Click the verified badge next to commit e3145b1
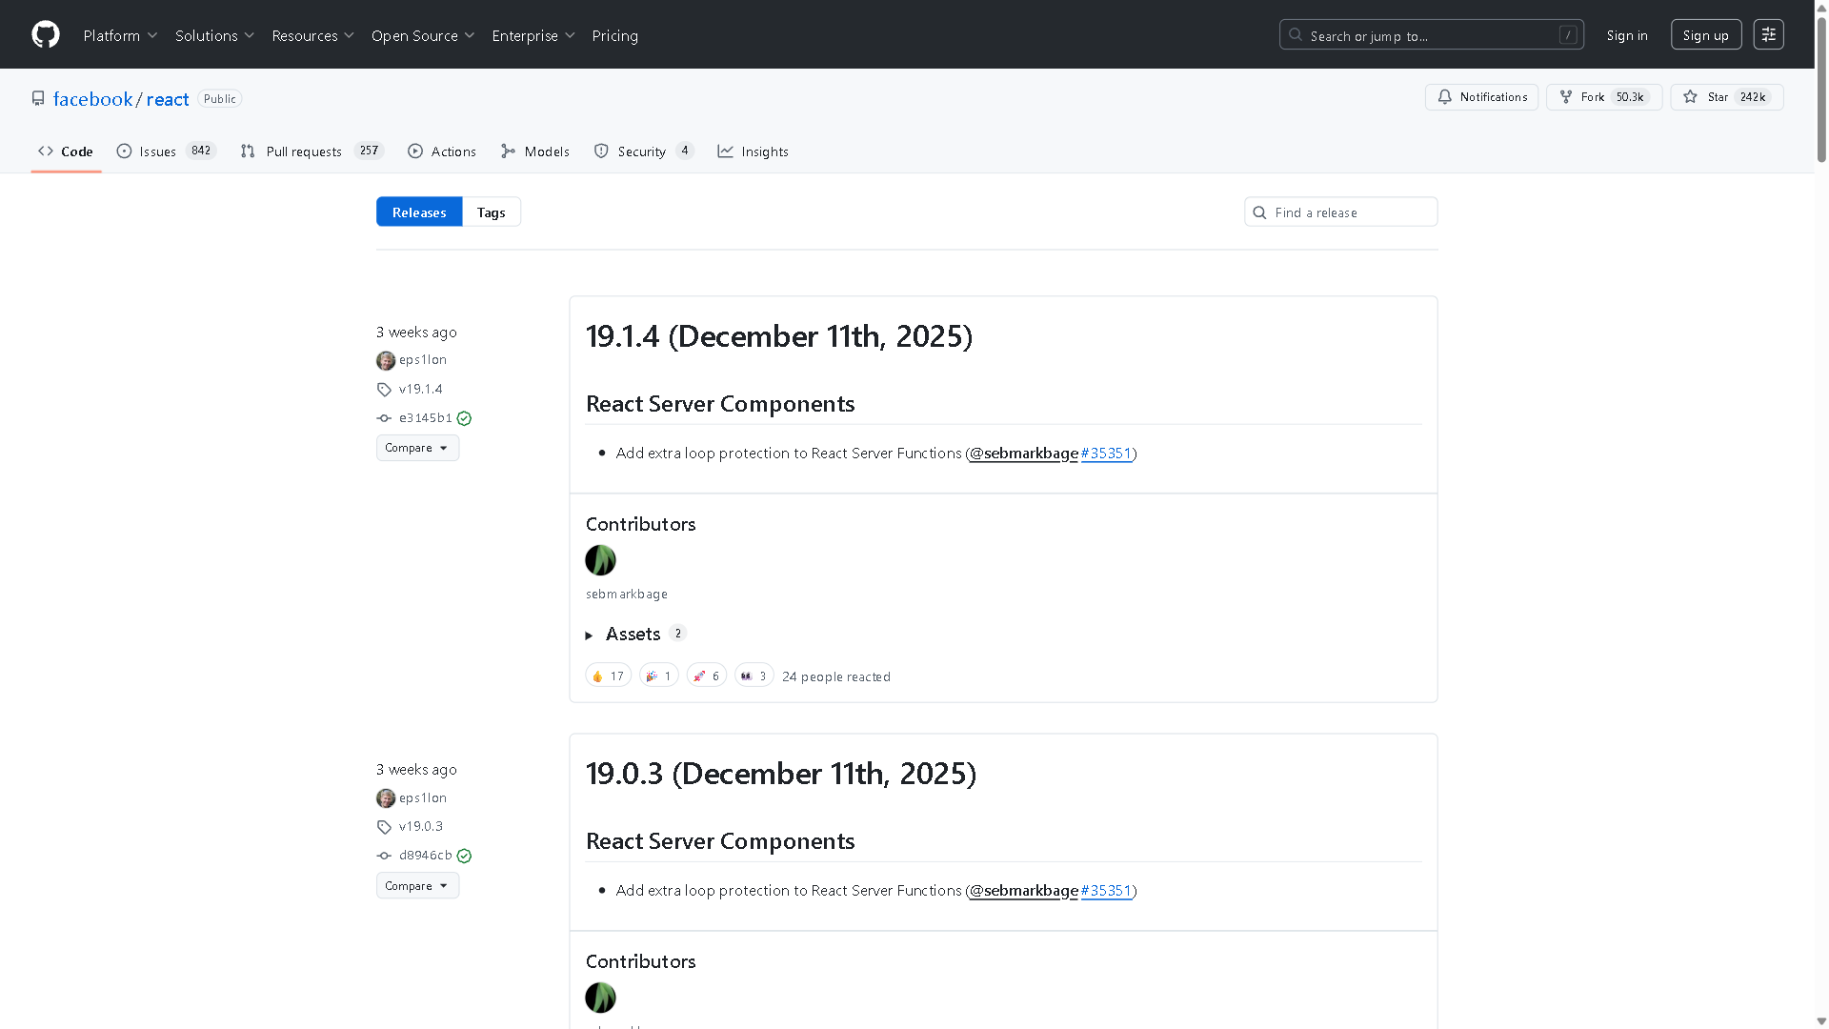The width and height of the screenshot is (1829, 1029). click(x=464, y=417)
